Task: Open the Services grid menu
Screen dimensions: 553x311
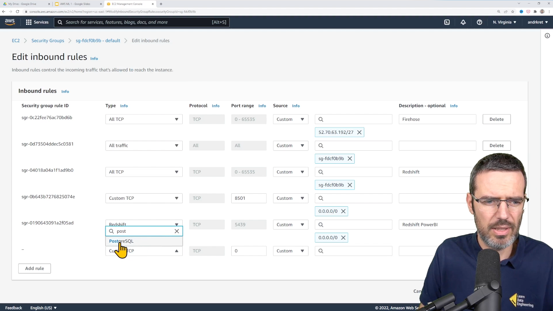Action: (x=37, y=22)
